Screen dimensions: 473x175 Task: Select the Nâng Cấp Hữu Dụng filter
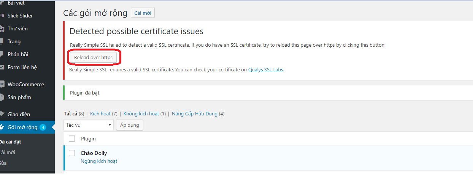[195, 114]
